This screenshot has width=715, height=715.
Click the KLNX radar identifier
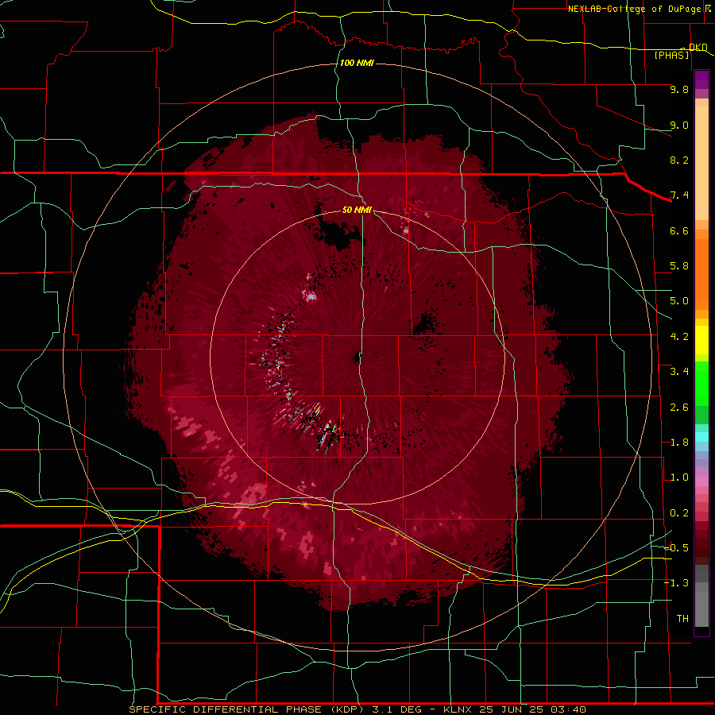click(458, 709)
